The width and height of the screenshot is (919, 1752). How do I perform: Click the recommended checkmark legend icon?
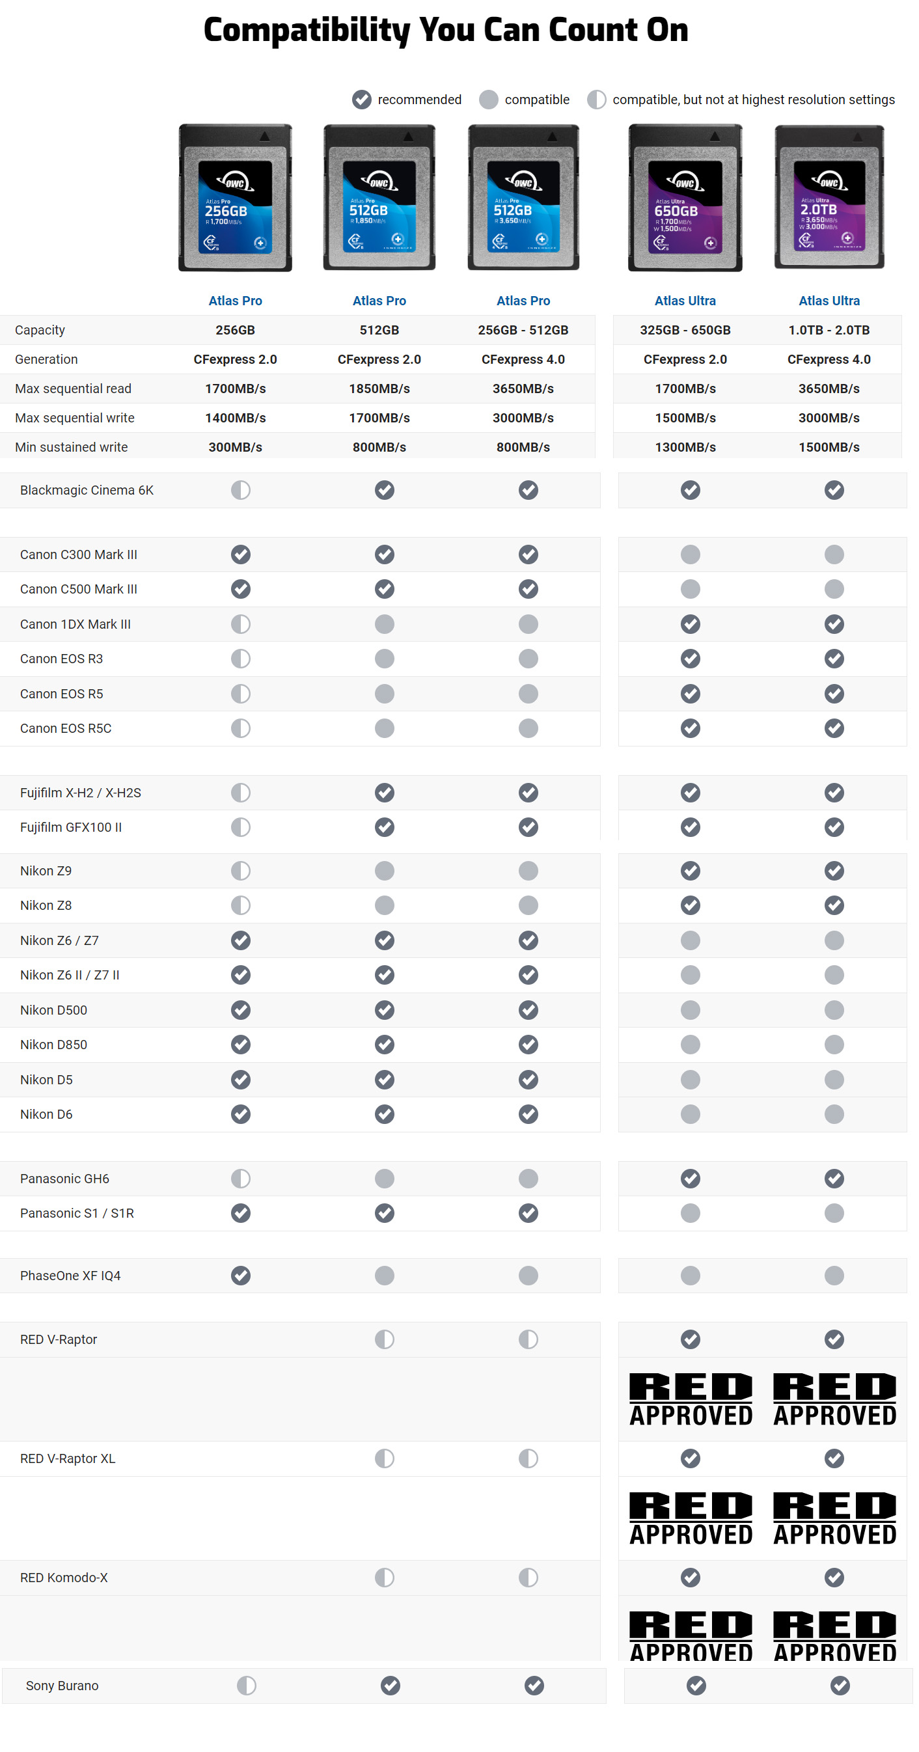coord(361,100)
